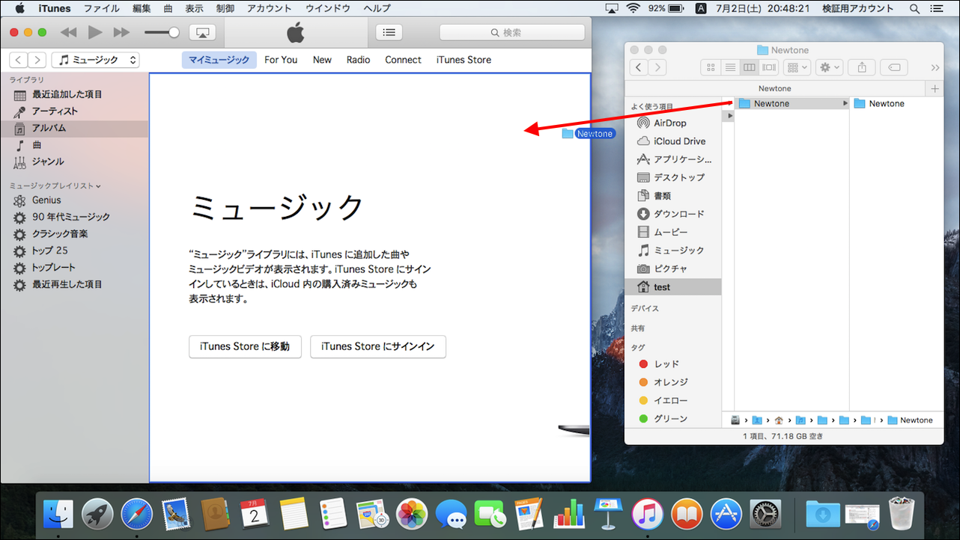Select アルバム in iTunes sidebar
Viewport: 960px width, 540px height.
(74, 128)
